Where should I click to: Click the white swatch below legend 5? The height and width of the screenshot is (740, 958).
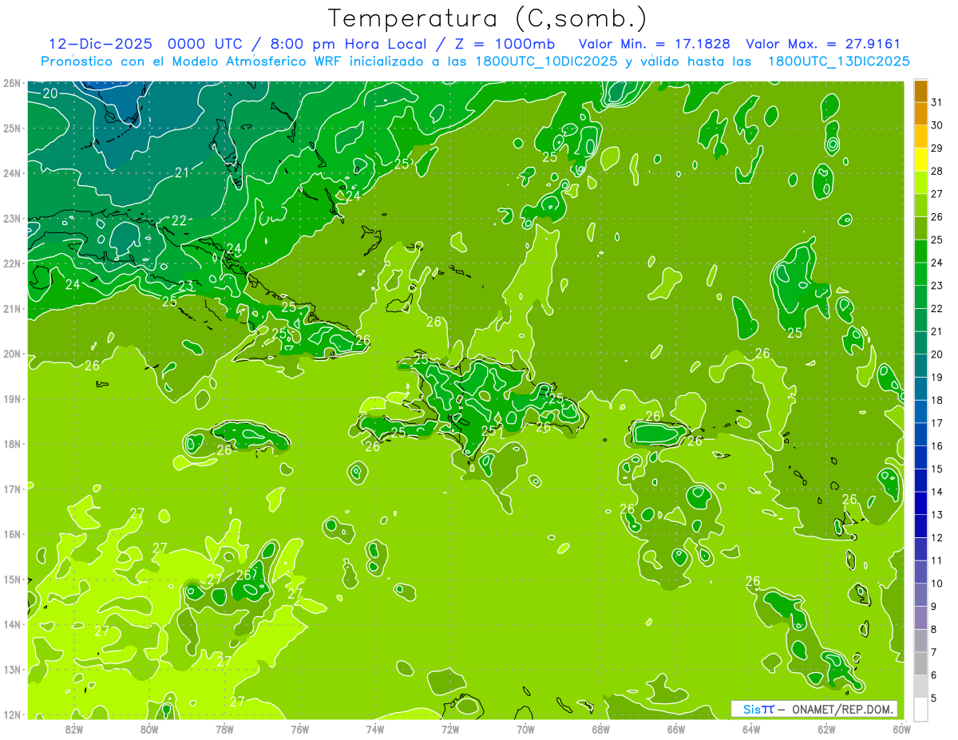point(920,709)
